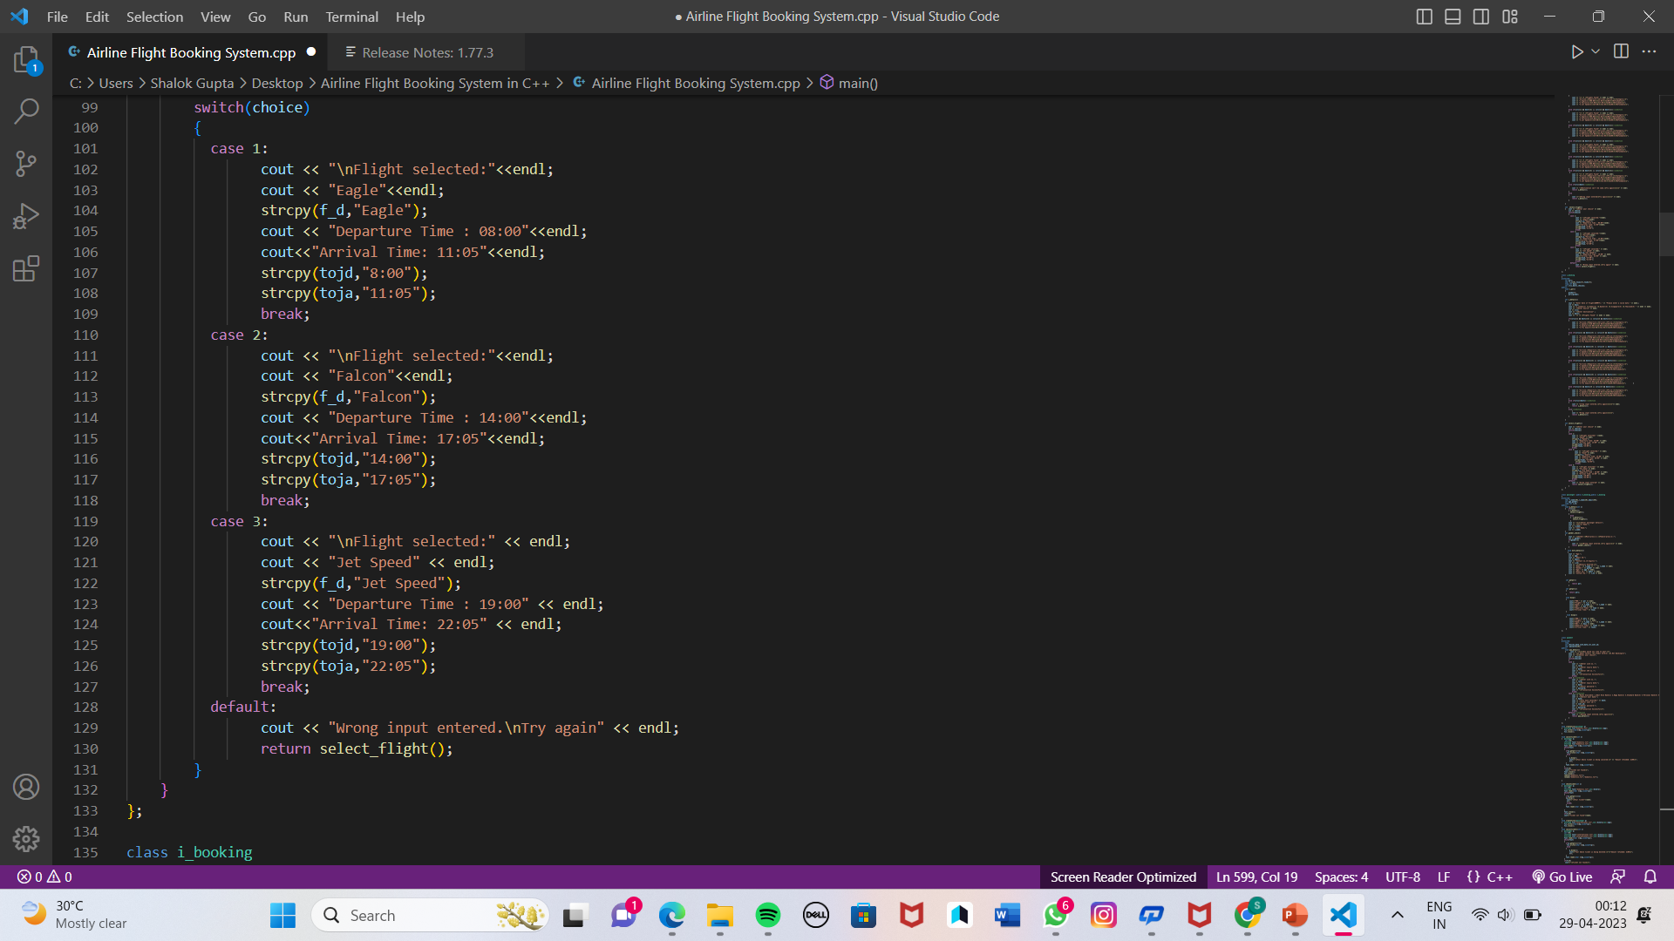This screenshot has height=941, width=1674.
Task: Click the Accounts icon
Action: click(x=26, y=787)
